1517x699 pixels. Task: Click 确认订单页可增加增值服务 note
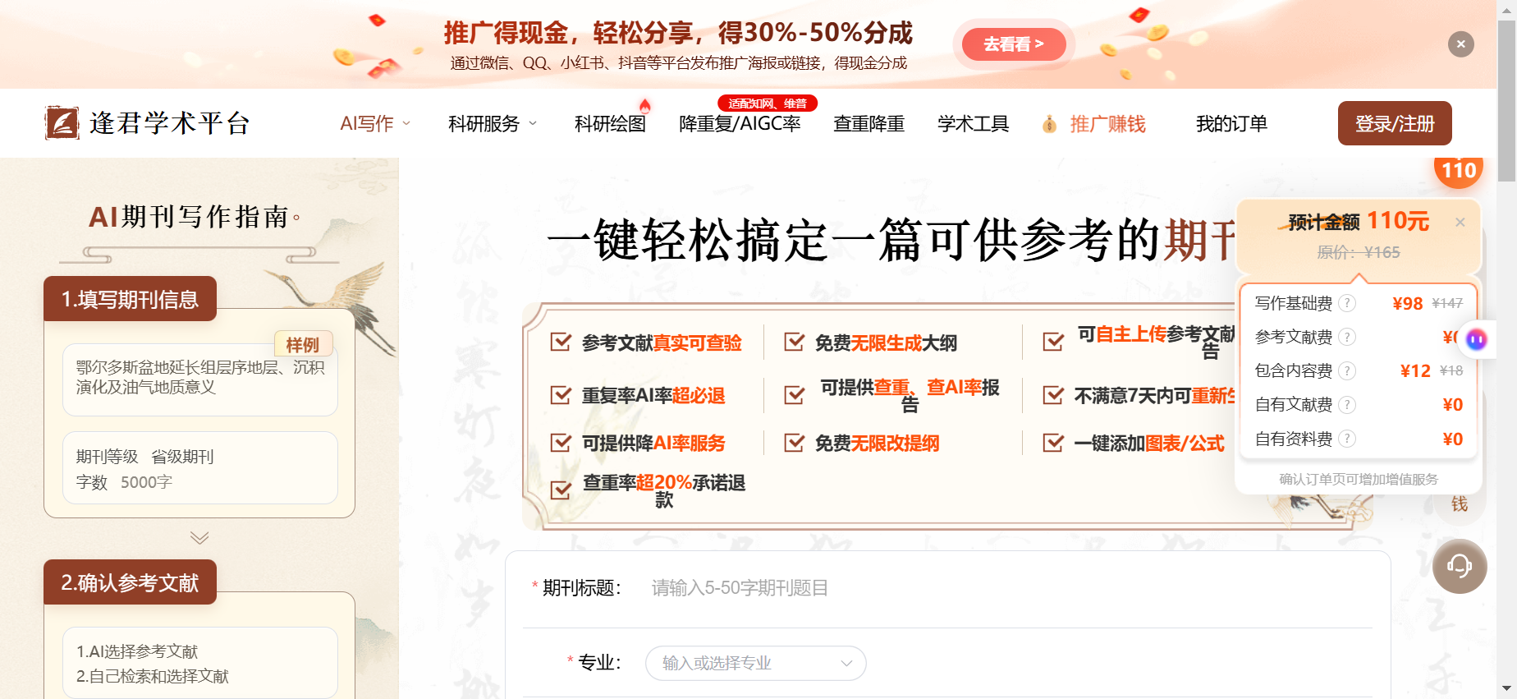[x=1359, y=479]
